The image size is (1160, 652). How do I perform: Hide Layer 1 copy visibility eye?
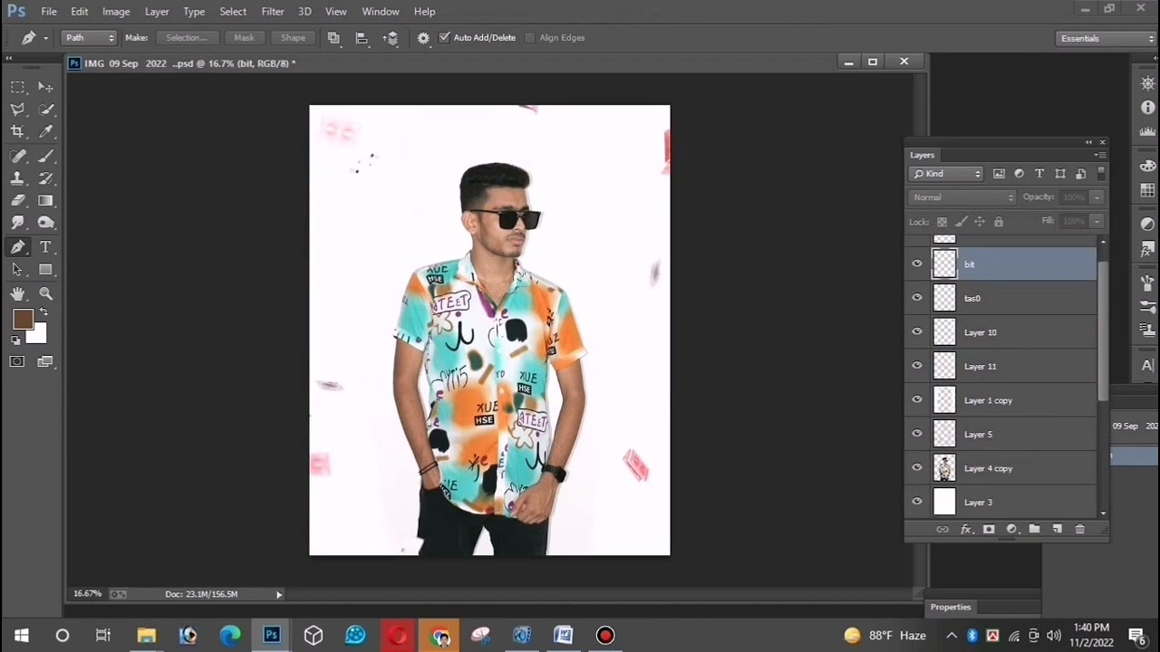[x=917, y=400]
